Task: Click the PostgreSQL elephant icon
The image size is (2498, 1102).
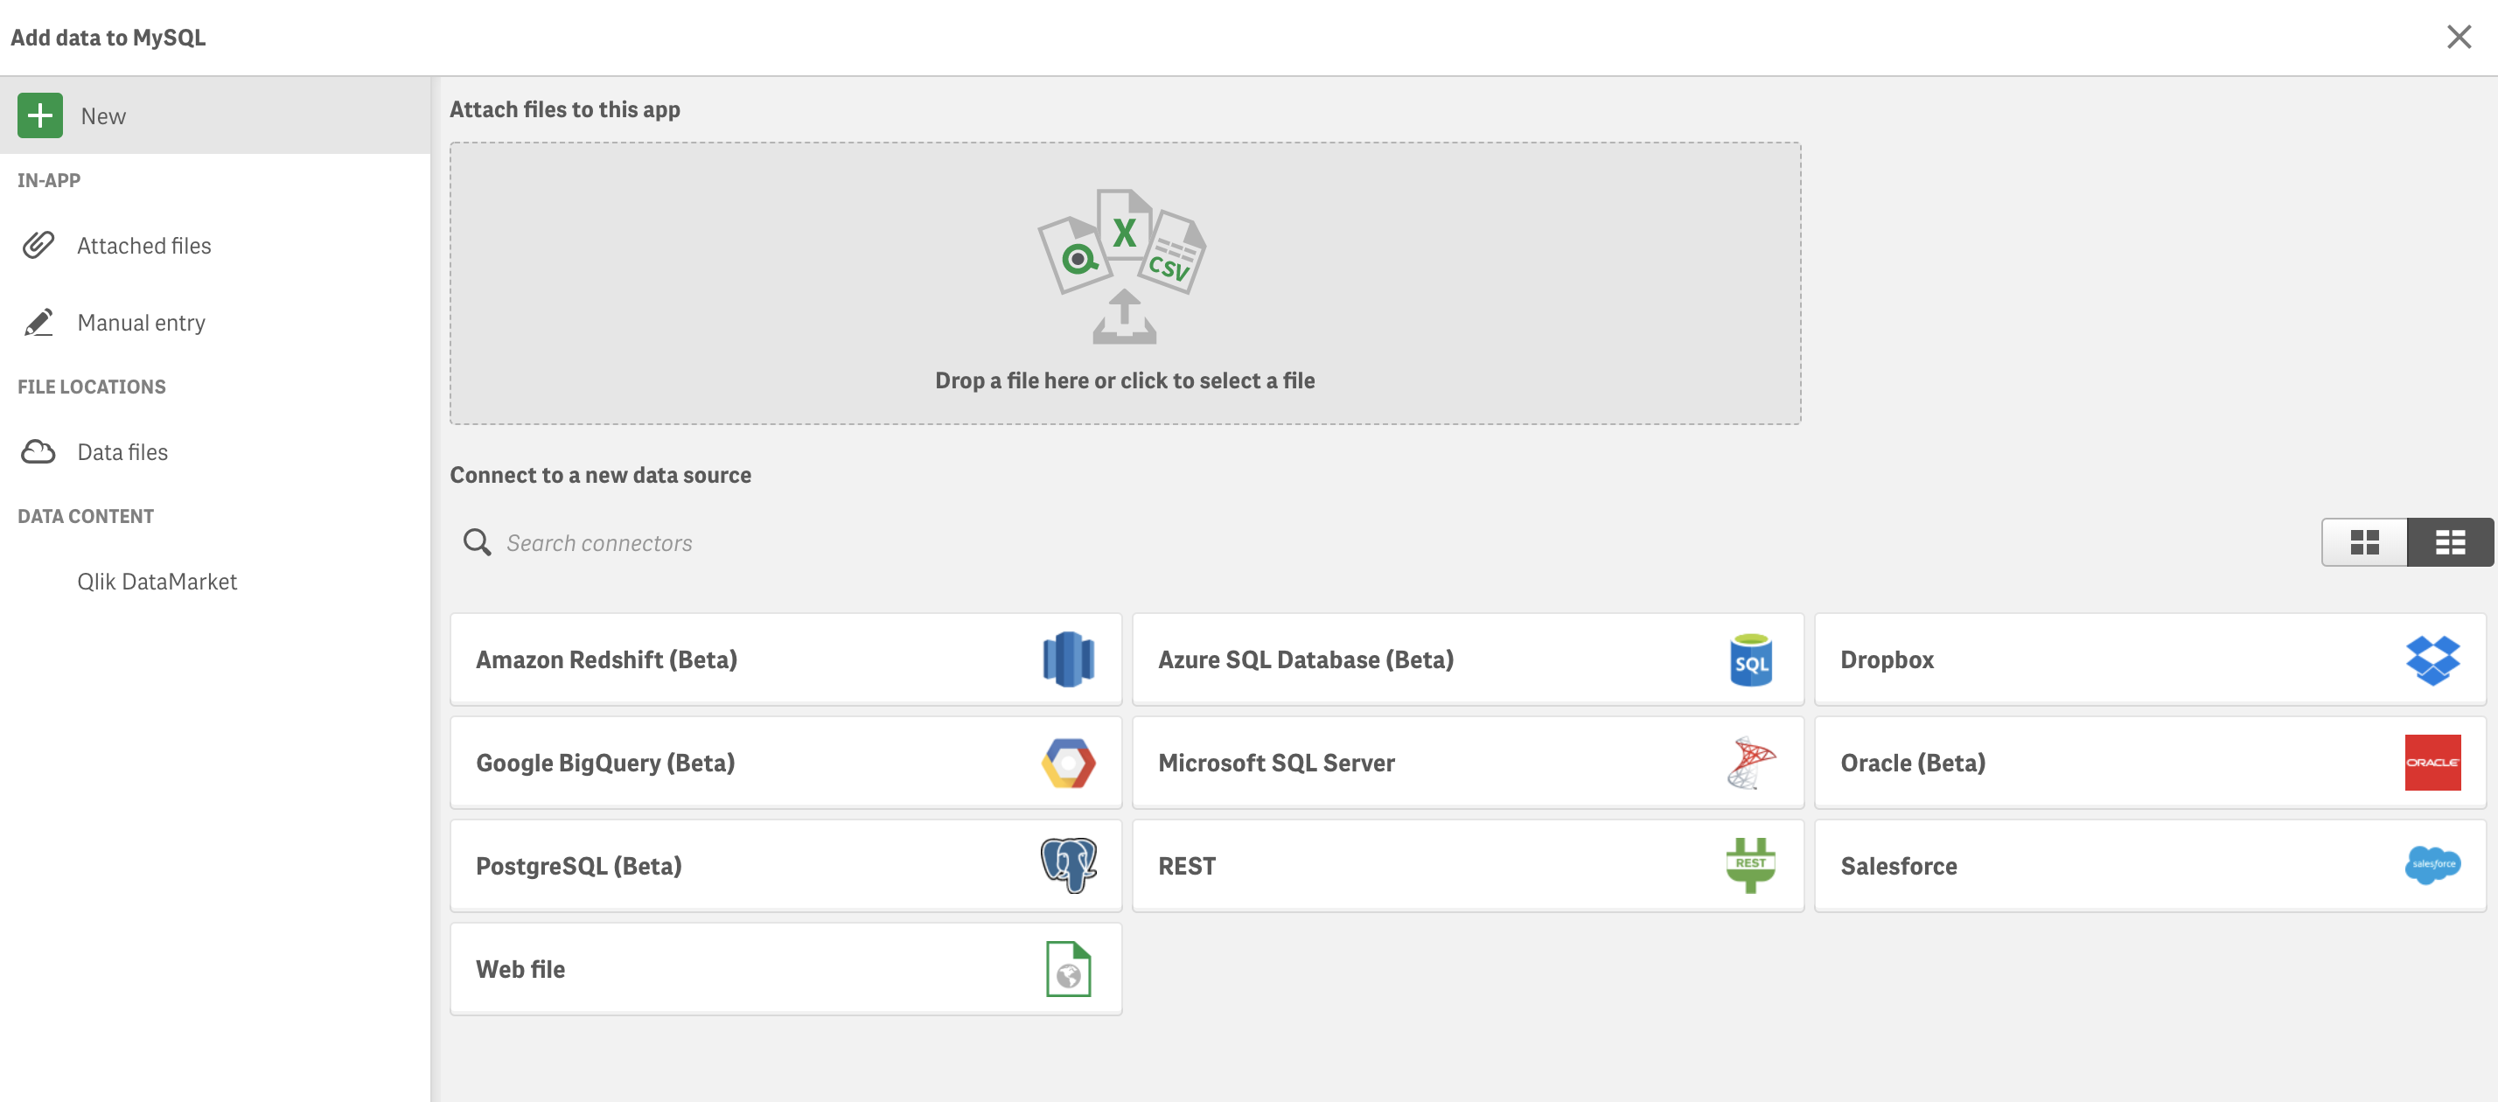Action: click(x=1068, y=865)
